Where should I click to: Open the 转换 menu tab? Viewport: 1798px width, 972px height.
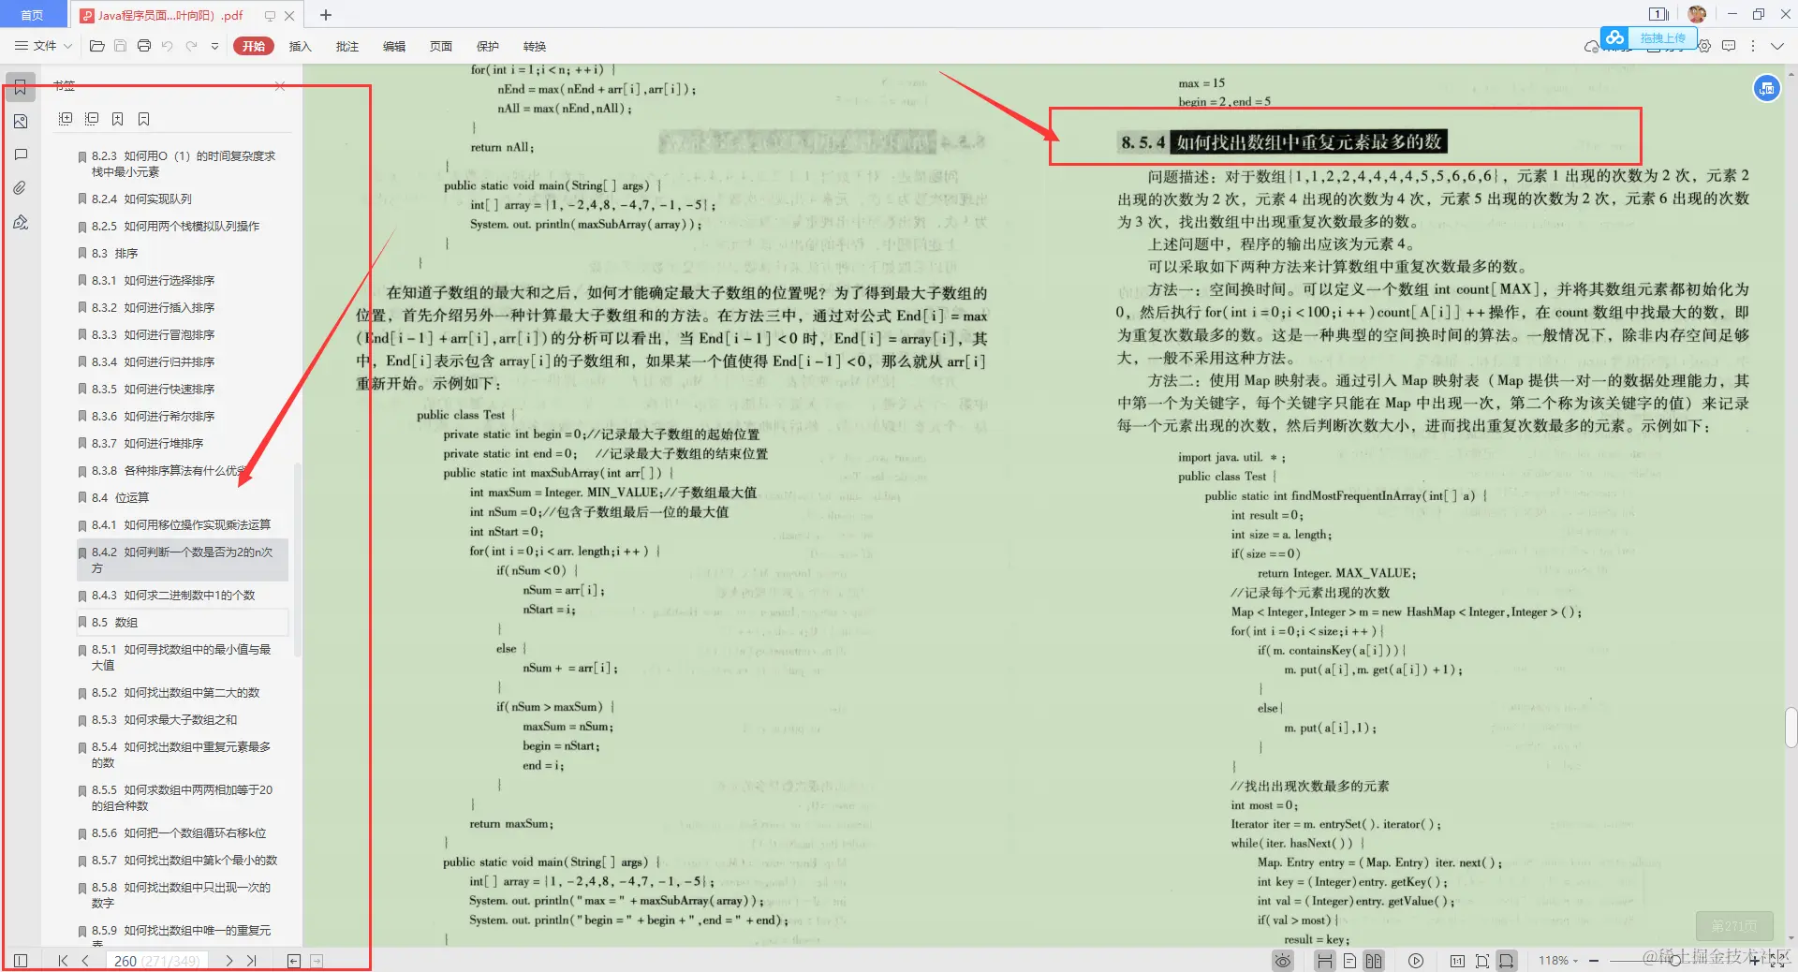(x=534, y=46)
